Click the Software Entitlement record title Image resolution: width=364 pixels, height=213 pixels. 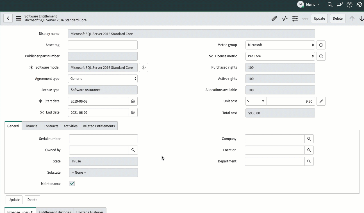55,18
